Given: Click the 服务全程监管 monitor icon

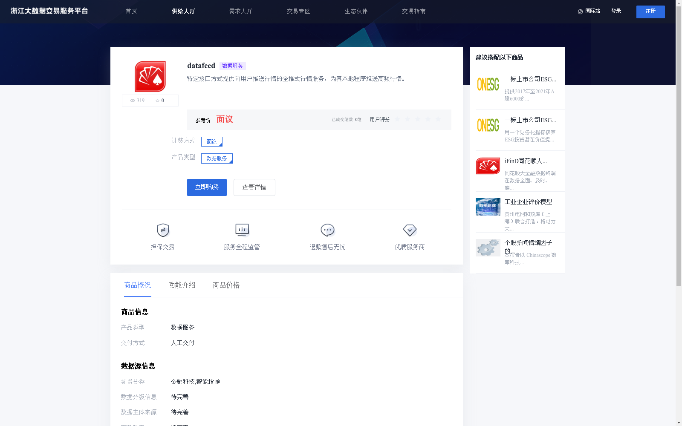Looking at the screenshot, I should 242,230.
